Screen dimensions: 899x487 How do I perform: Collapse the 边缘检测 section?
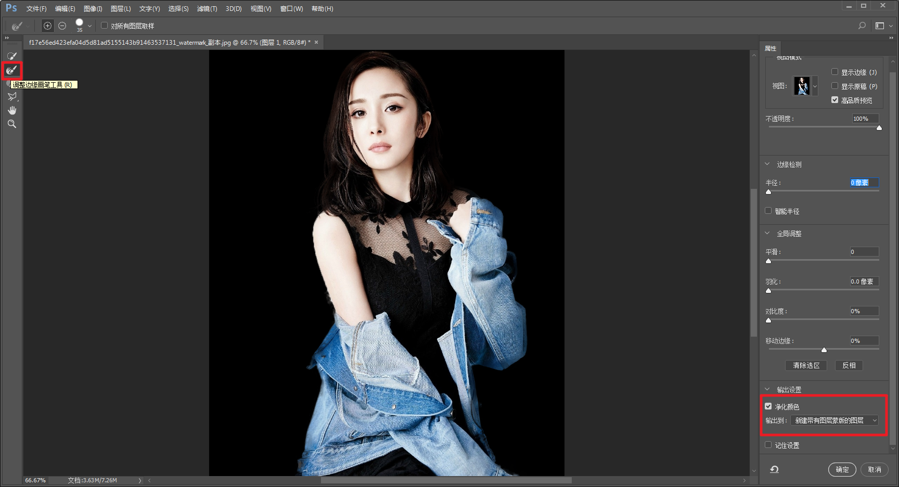point(767,164)
